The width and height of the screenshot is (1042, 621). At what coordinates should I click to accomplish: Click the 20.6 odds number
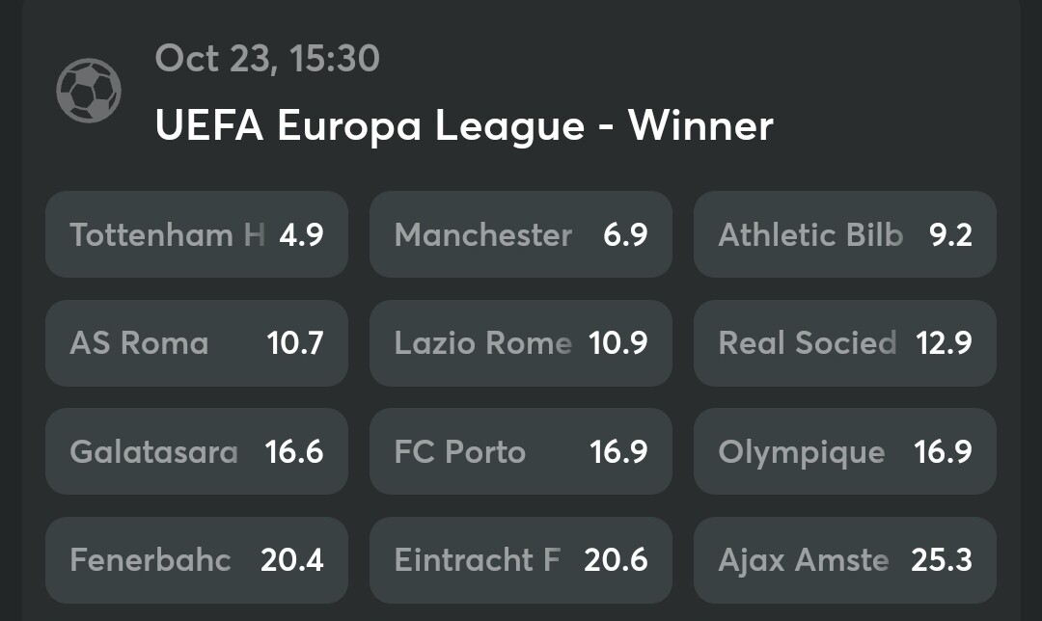pyautogui.click(x=616, y=560)
